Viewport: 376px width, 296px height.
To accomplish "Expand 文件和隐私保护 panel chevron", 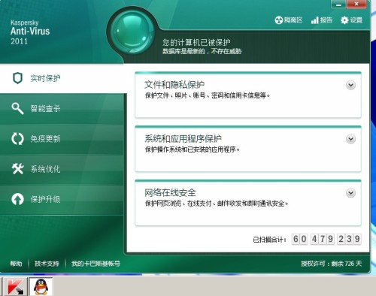I will pos(350,85).
